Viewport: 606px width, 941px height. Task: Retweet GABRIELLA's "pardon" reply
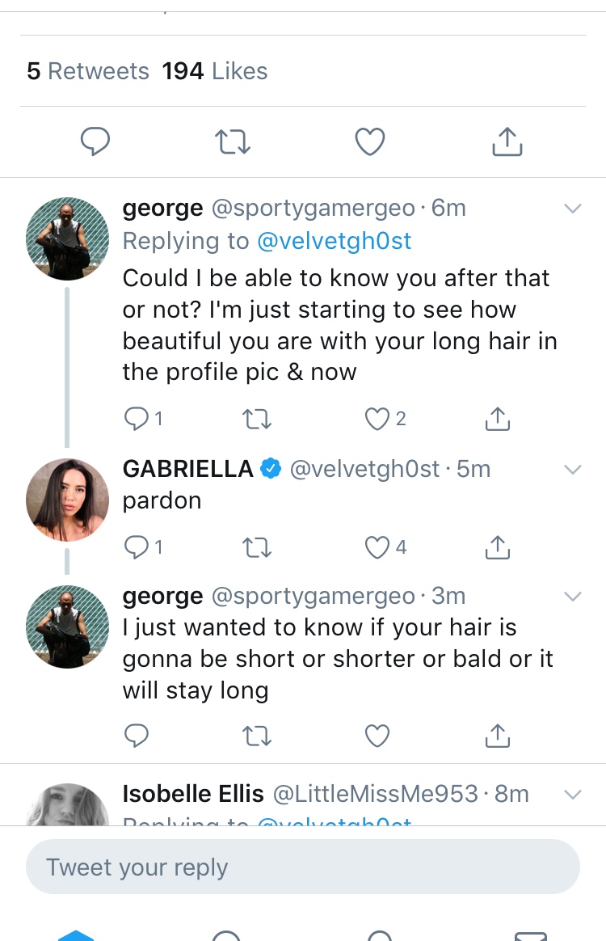tap(257, 547)
